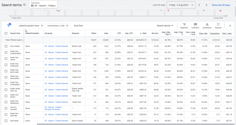Tick the checkbox for trailer hire mandurah
The image size is (236, 125).
click(x=6, y=65)
